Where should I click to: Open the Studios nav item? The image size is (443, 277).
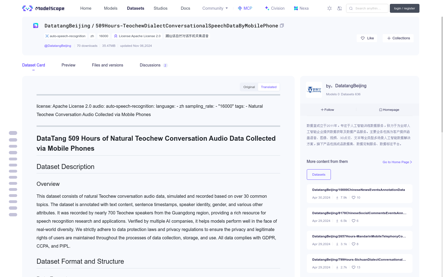click(161, 8)
